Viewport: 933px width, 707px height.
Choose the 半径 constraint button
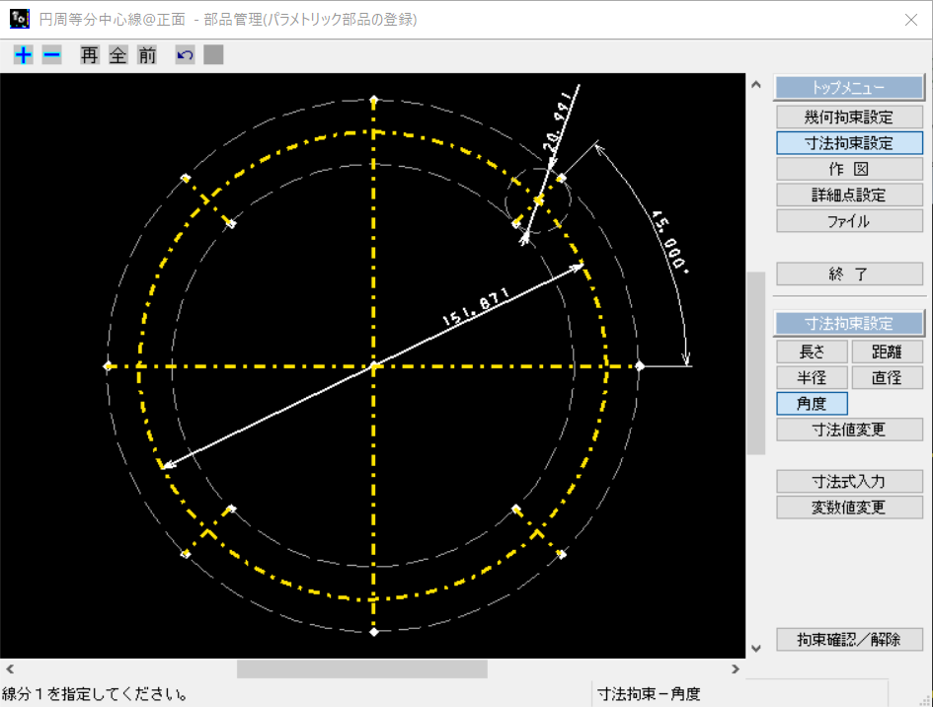pos(812,378)
